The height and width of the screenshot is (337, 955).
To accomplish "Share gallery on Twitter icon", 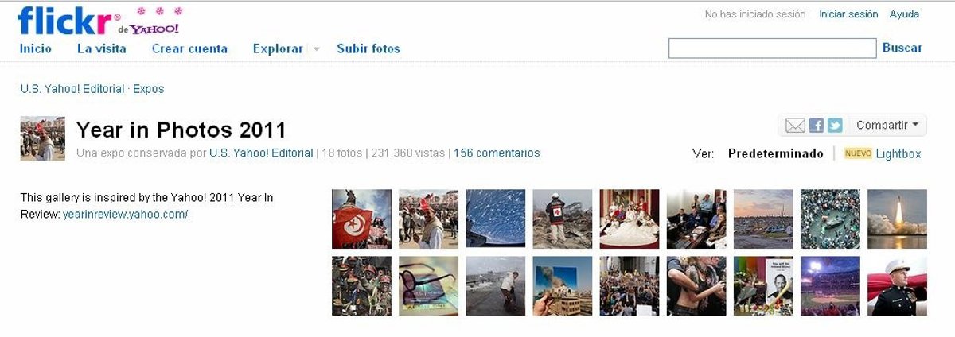I will tap(835, 126).
